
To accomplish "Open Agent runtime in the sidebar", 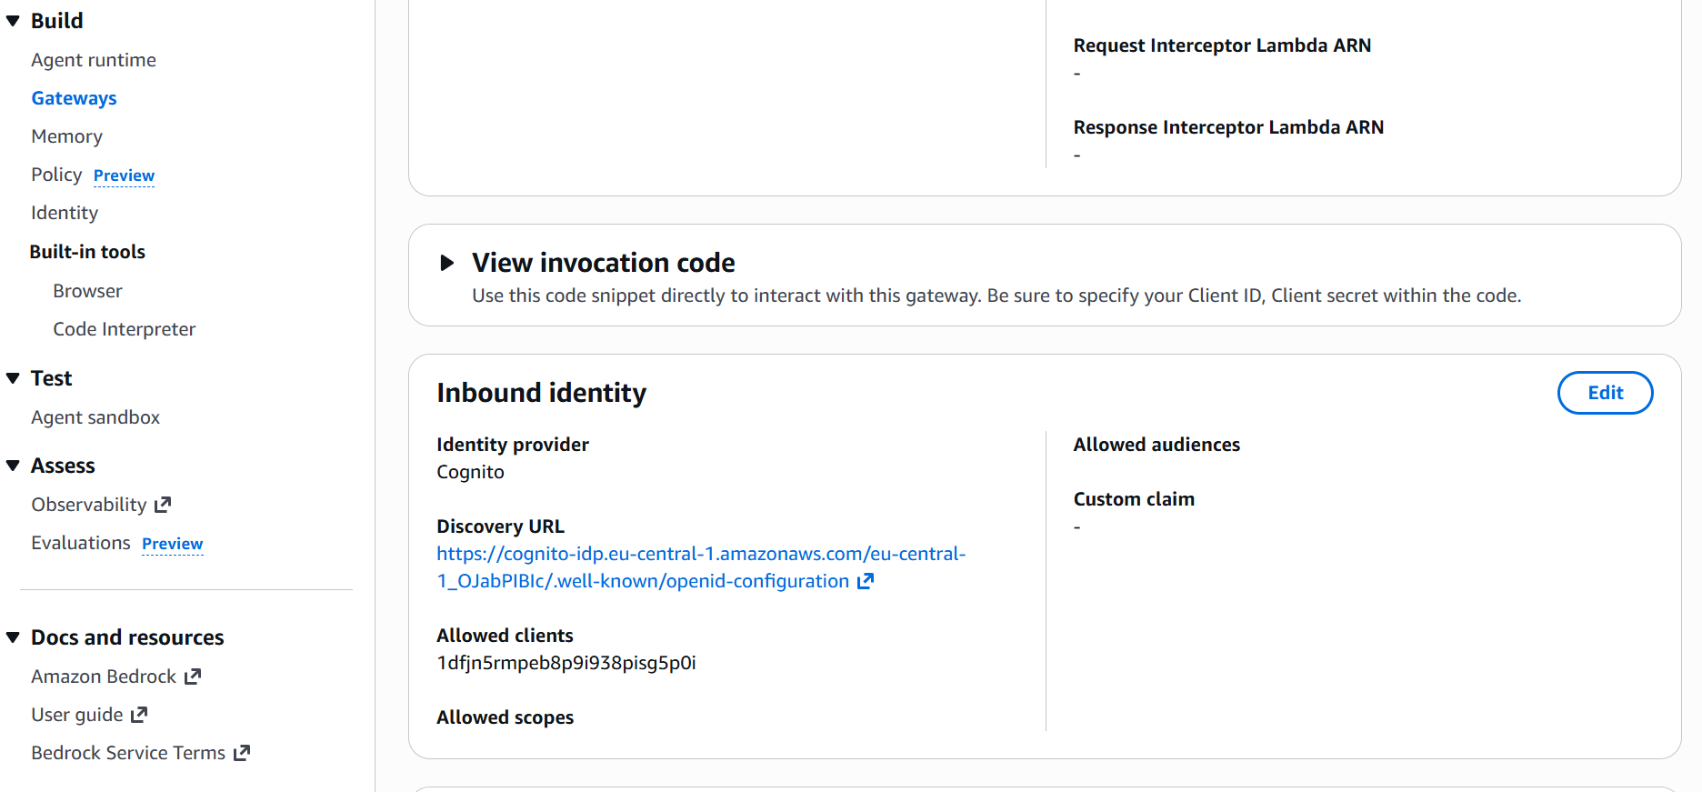I will tap(94, 60).
